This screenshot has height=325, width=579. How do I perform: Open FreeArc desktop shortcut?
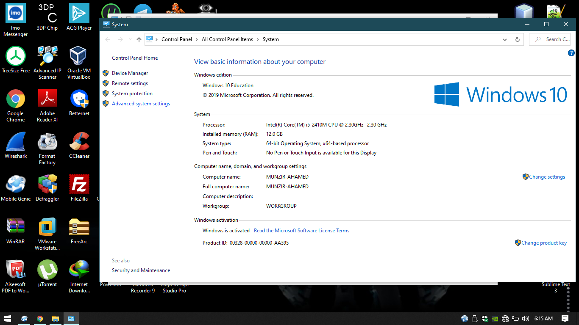click(79, 231)
